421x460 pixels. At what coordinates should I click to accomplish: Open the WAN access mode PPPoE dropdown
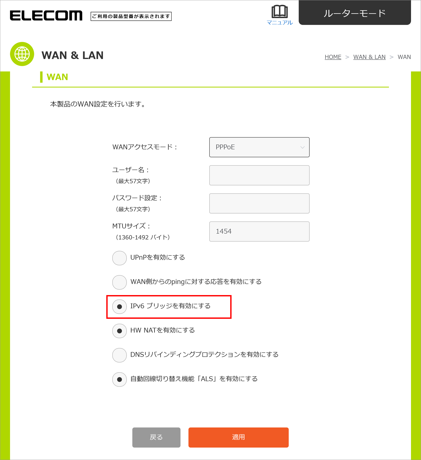[x=259, y=147]
